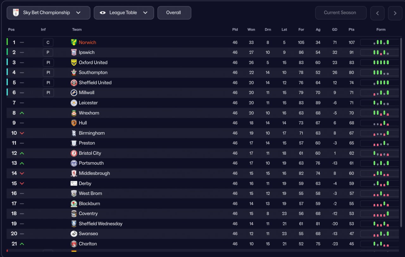
Task: Click the Wrexham club badge
Action: (x=74, y=113)
